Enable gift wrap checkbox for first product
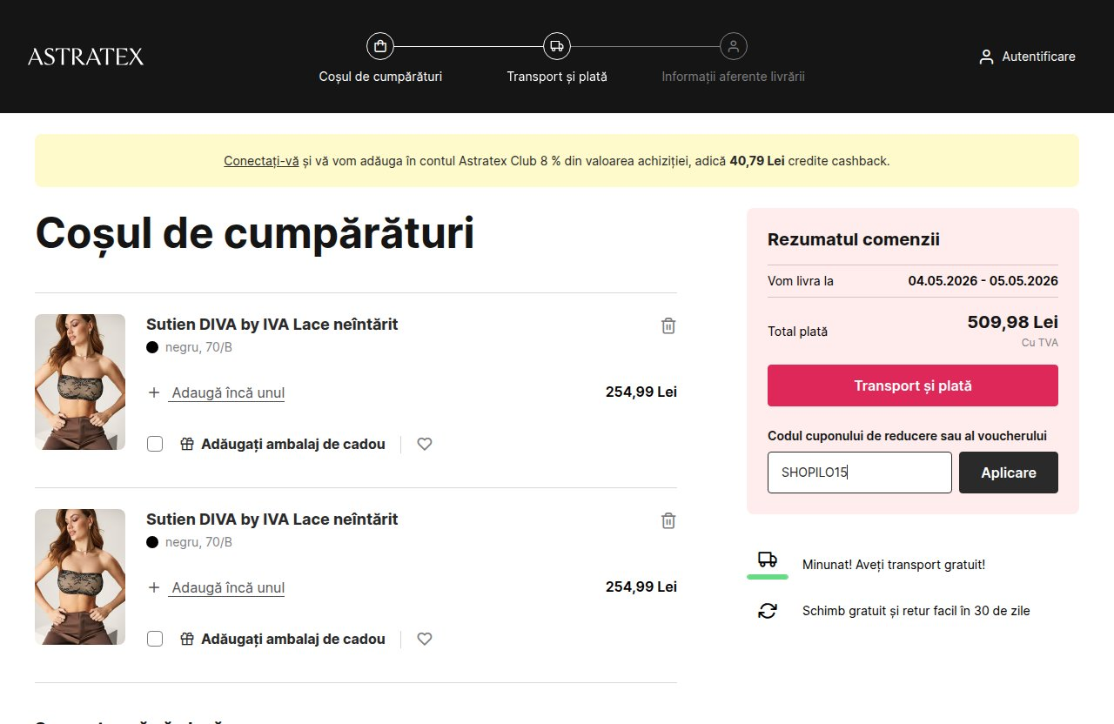The width and height of the screenshot is (1114, 724). point(155,444)
